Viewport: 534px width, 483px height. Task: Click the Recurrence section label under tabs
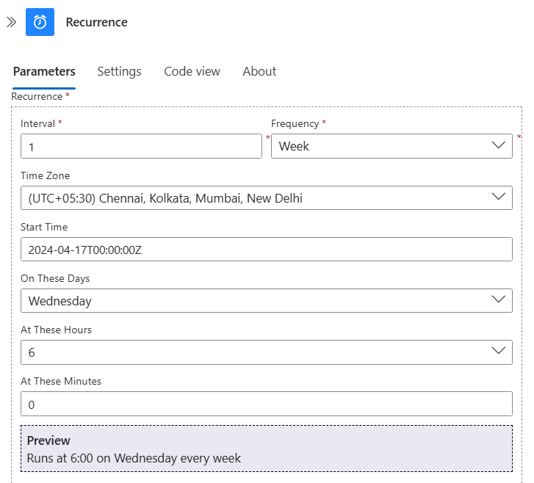click(37, 96)
